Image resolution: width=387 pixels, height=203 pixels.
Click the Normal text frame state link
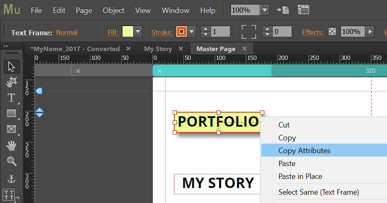[67, 32]
